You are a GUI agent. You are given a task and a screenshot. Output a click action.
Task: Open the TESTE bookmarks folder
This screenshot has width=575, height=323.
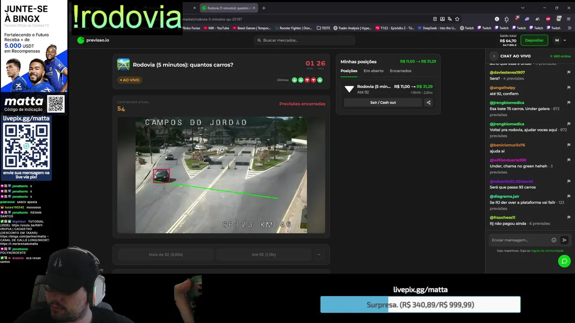point(323,28)
